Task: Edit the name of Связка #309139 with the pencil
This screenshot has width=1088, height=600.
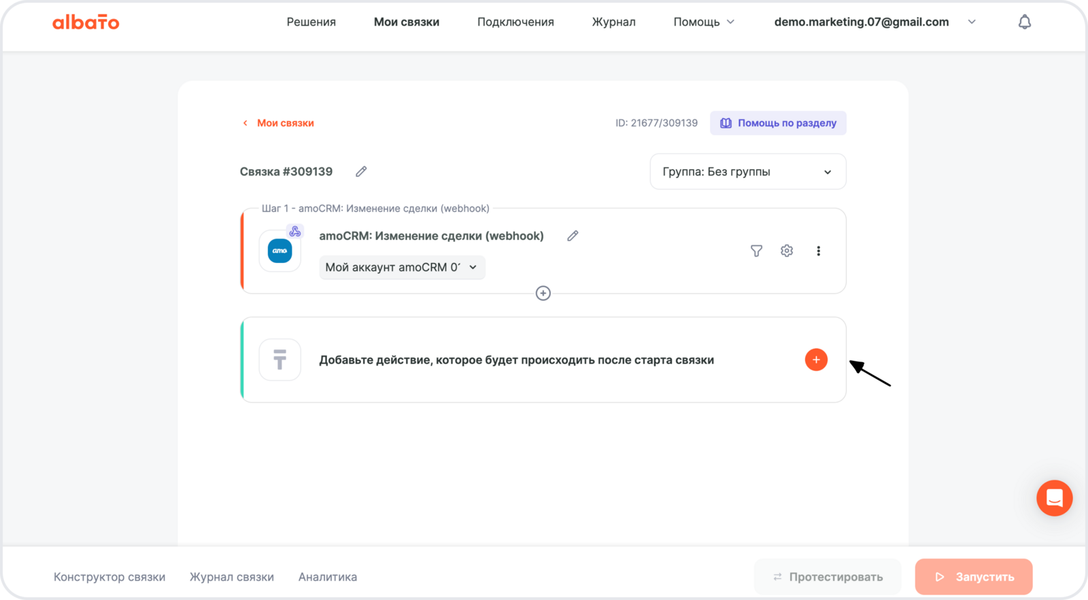Action: click(x=361, y=171)
